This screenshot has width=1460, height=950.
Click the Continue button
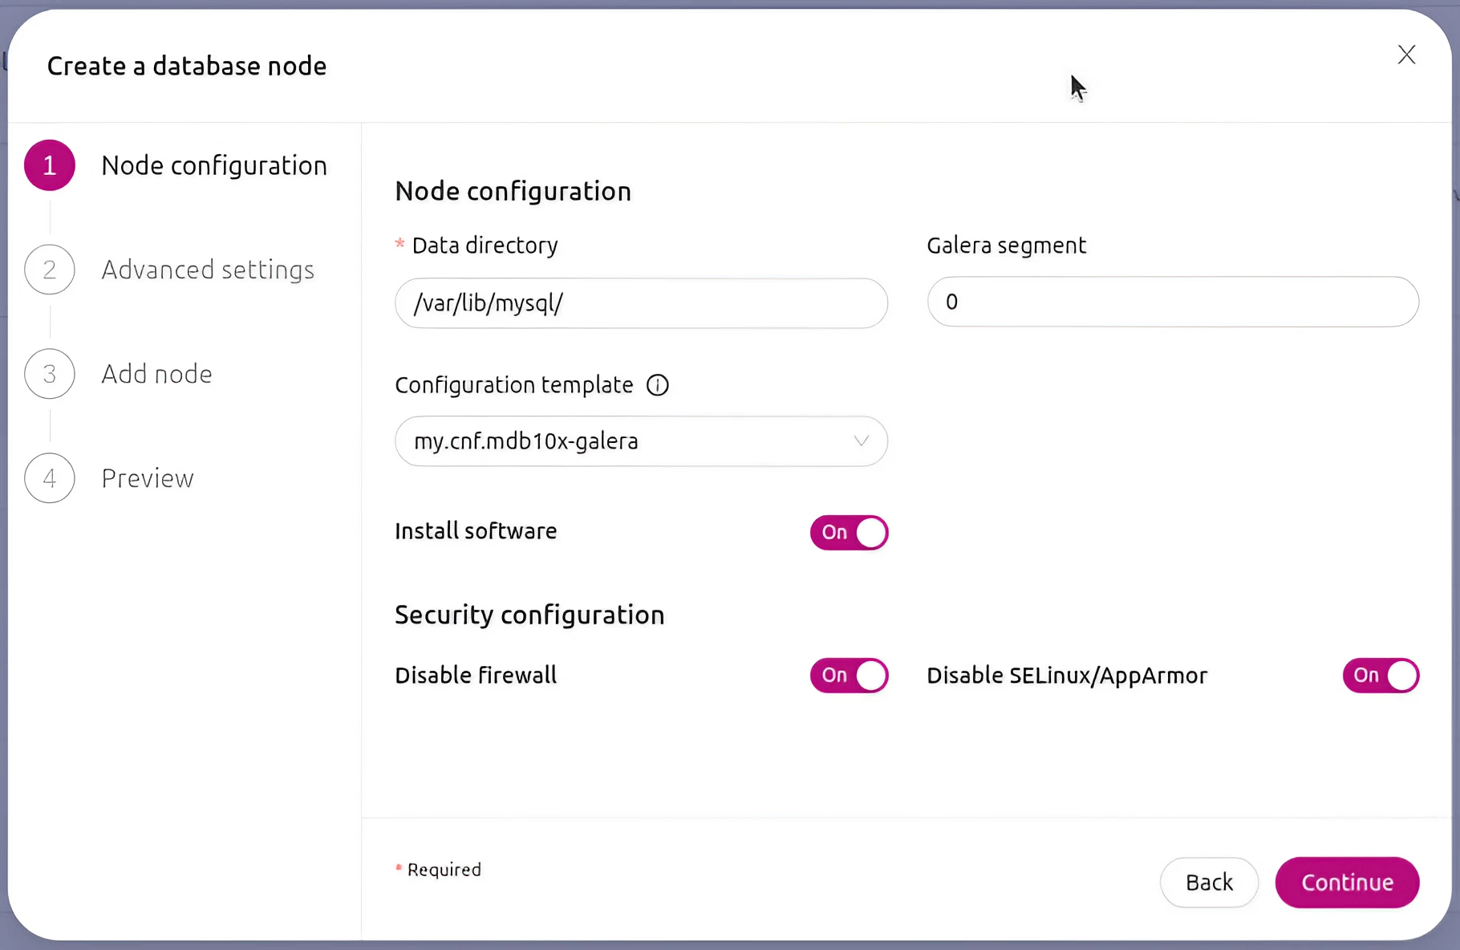(x=1347, y=883)
